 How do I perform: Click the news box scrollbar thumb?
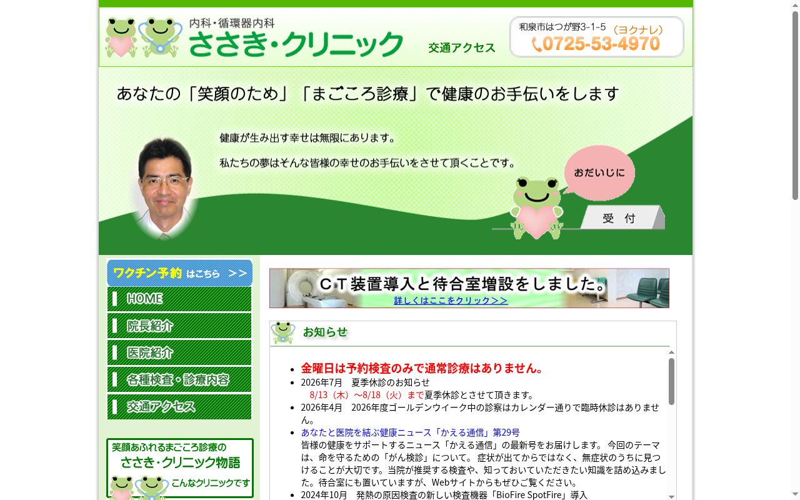pyautogui.click(x=672, y=381)
